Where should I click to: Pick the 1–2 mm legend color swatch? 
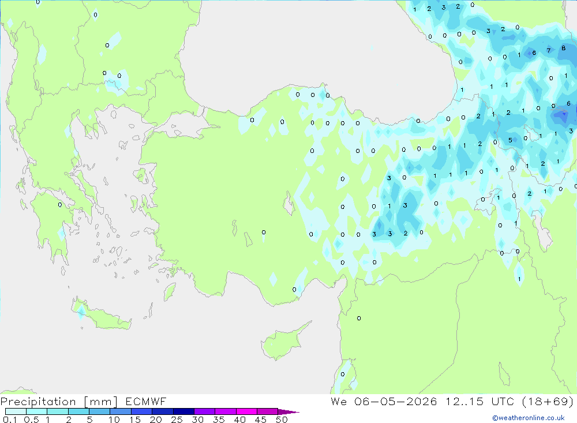coord(58,411)
